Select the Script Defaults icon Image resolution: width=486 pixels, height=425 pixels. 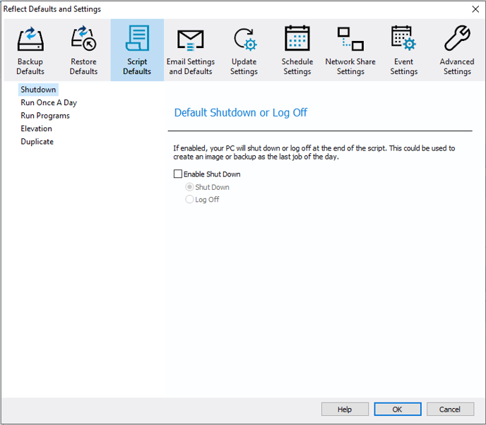pyautogui.click(x=137, y=40)
